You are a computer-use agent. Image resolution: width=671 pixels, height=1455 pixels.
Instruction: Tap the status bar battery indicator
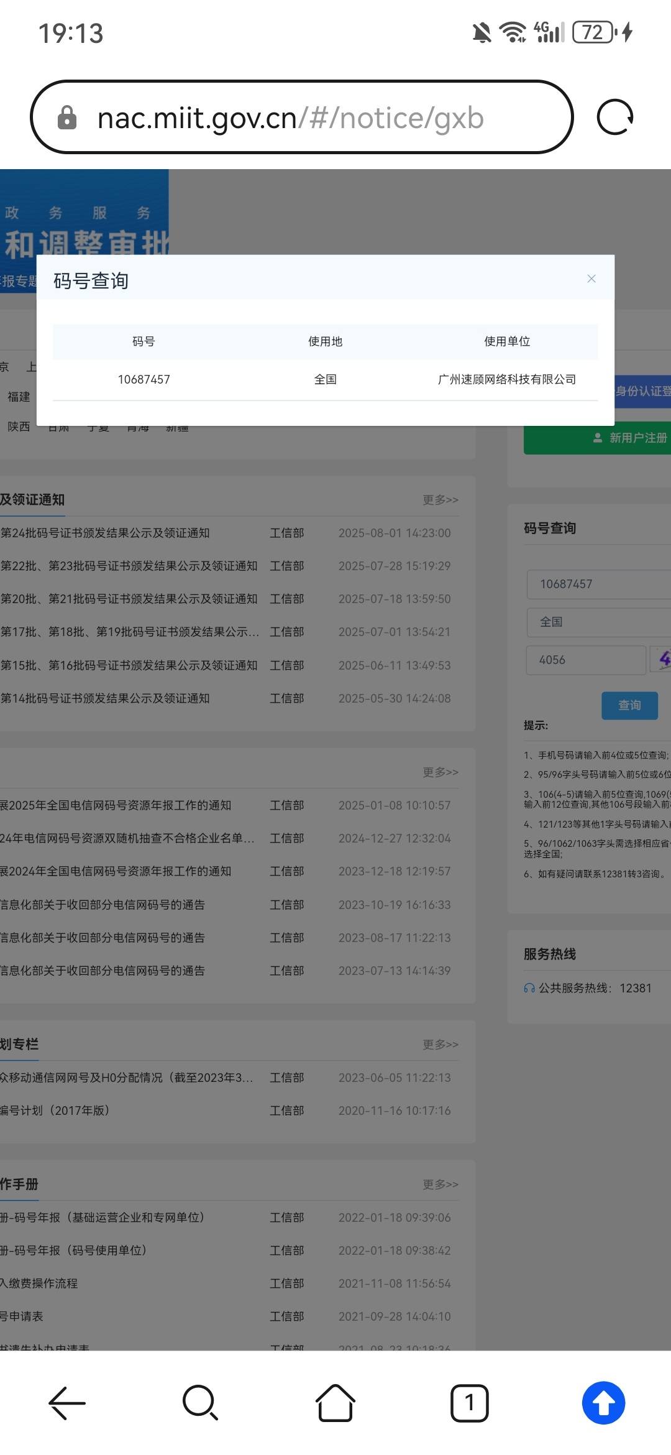(x=594, y=32)
